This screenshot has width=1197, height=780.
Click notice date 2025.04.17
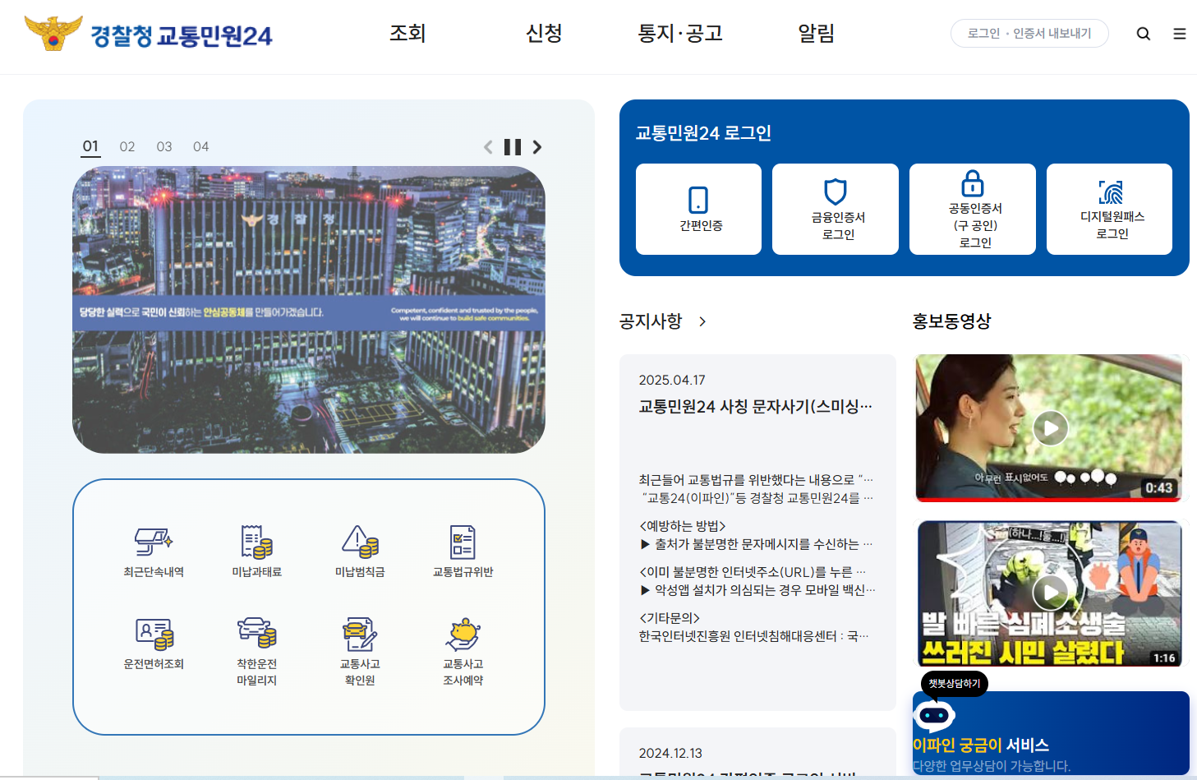click(x=672, y=380)
